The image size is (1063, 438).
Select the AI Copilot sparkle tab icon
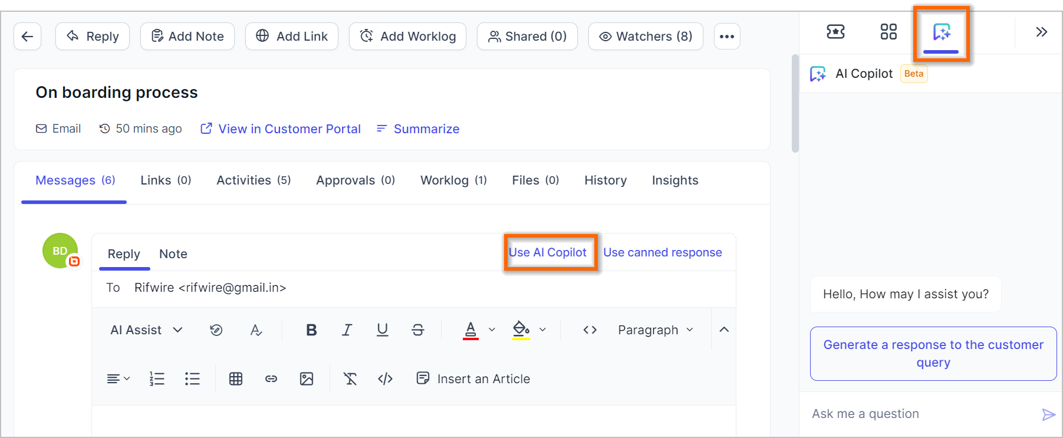pyautogui.click(x=942, y=32)
